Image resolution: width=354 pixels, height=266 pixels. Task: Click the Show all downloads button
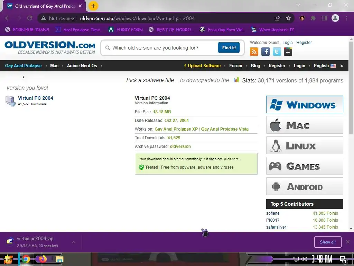click(x=328, y=242)
